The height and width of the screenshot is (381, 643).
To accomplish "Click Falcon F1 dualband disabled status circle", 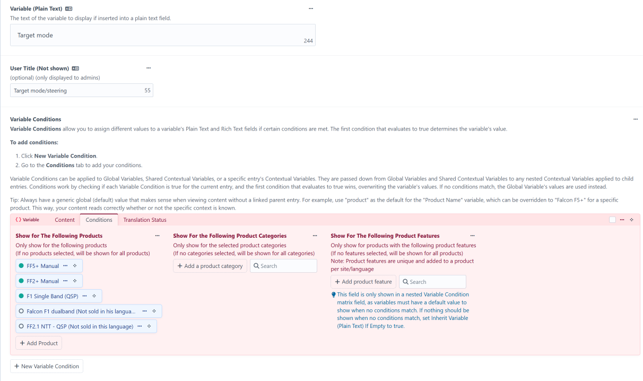I will coord(21,311).
